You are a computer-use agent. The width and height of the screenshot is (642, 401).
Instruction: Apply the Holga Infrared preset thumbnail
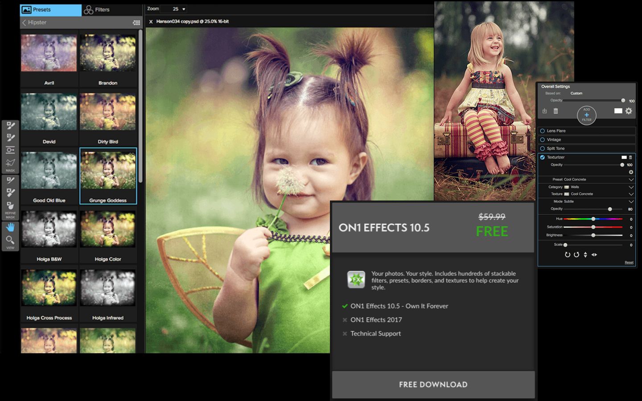point(108,288)
